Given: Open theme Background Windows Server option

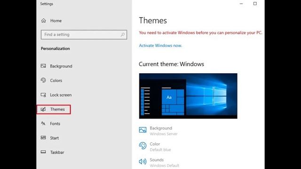Looking at the screenshot, I should tap(158, 131).
